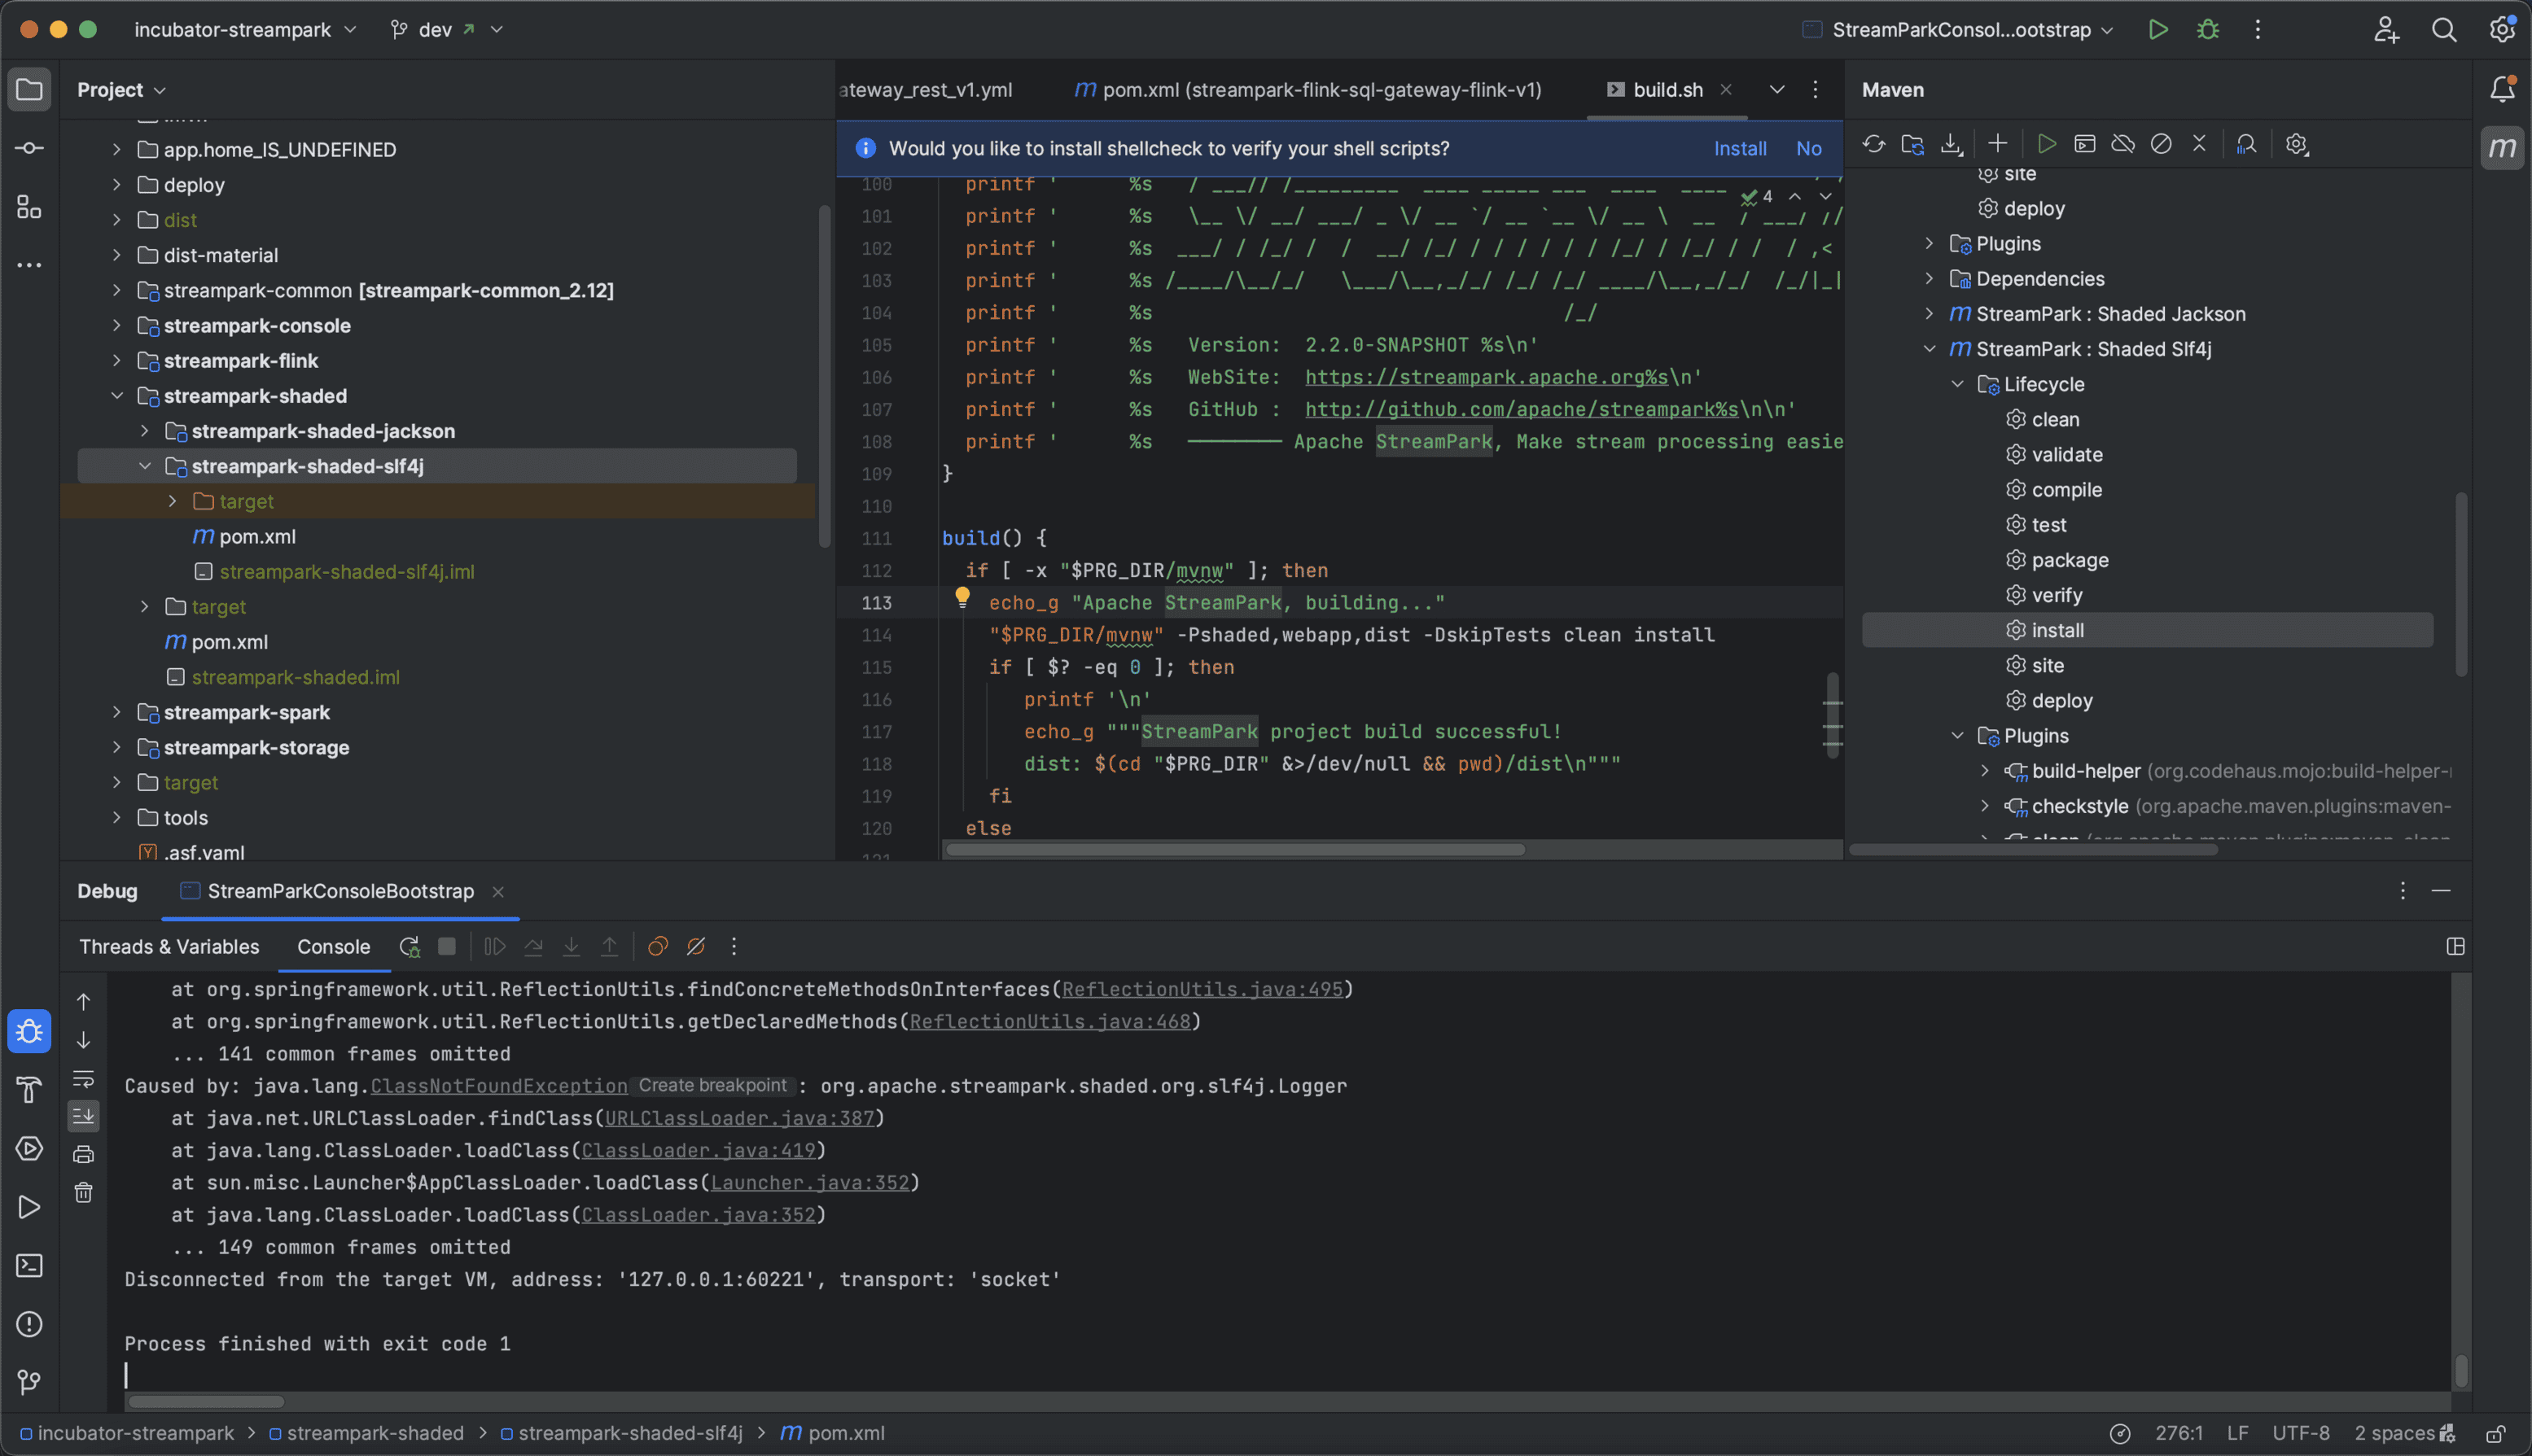Switch to Threads & Variables tab
This screenshot has width=2532, height=1456.
click(169, 946)
